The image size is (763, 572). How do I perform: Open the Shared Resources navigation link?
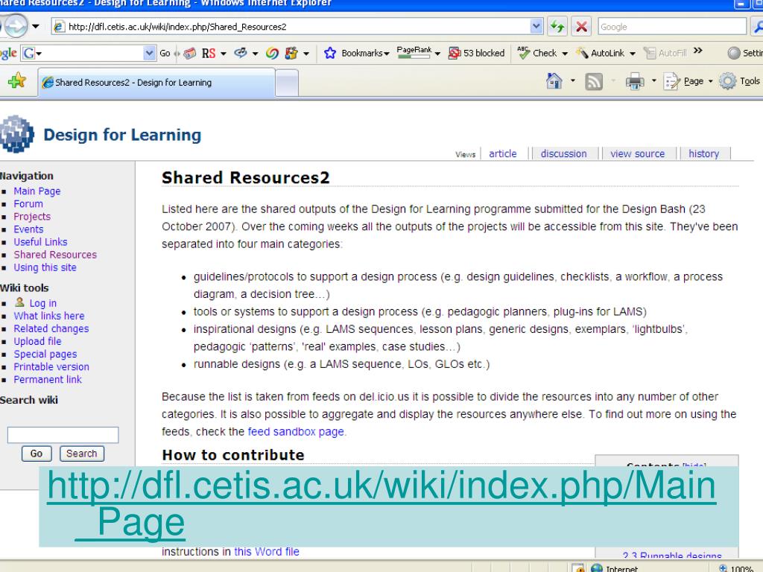pyautogui.click(x=55, y=255)
